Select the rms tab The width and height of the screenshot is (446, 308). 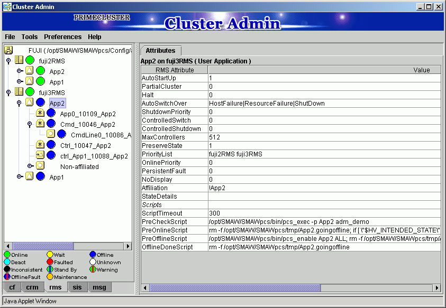coord(55,287)
